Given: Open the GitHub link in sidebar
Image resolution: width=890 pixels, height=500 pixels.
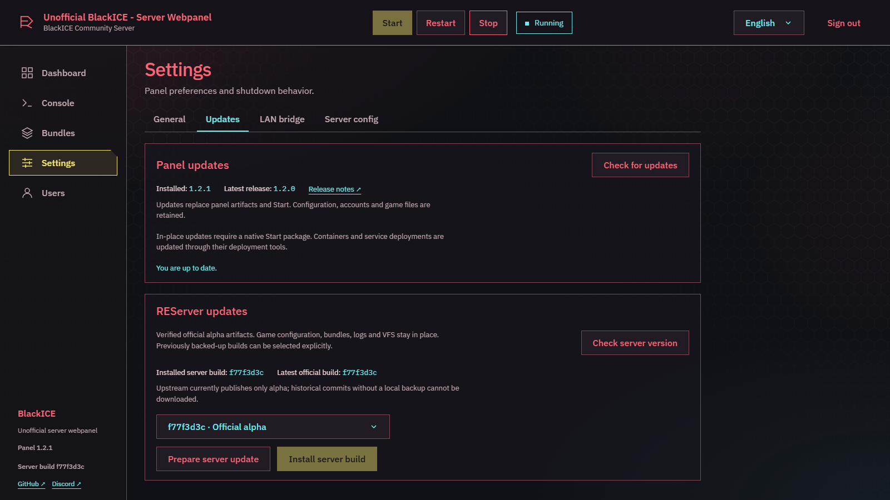Looking at the screenshot, I should pos(31,484).
